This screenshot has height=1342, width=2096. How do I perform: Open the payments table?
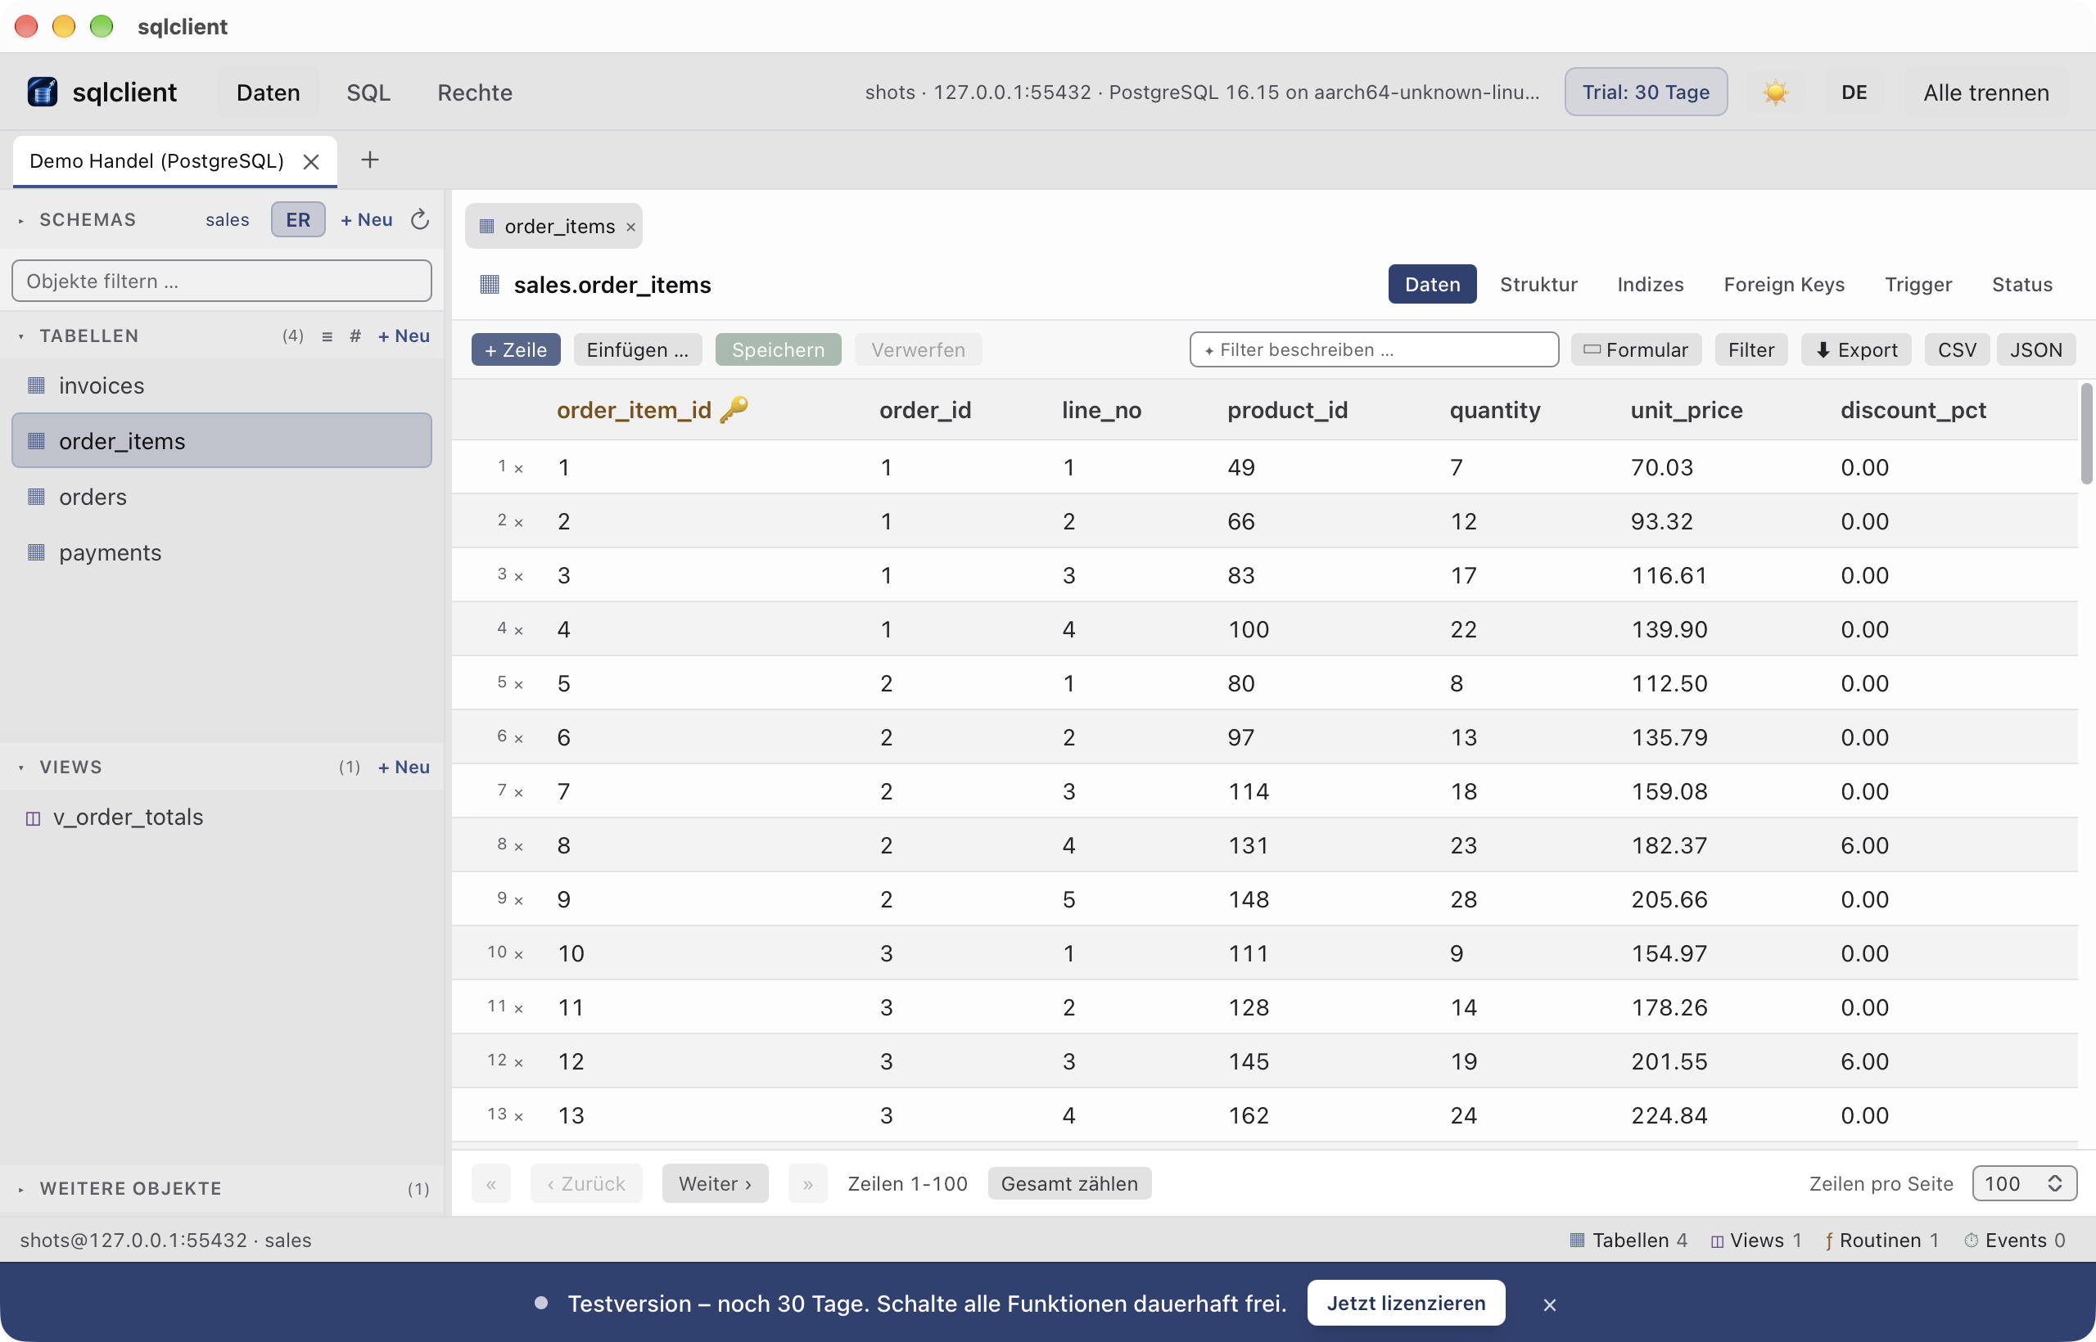[x=221, y=552]
